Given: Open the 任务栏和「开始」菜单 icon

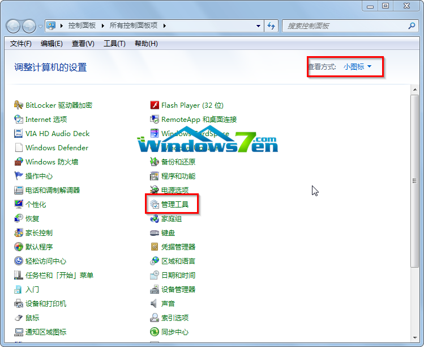Looking at the screenshot, I should [18, 275].
